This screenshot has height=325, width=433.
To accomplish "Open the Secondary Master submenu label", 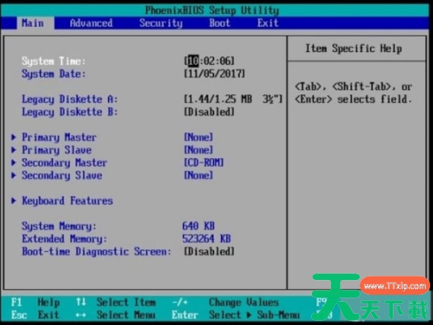I will (64, 162).
